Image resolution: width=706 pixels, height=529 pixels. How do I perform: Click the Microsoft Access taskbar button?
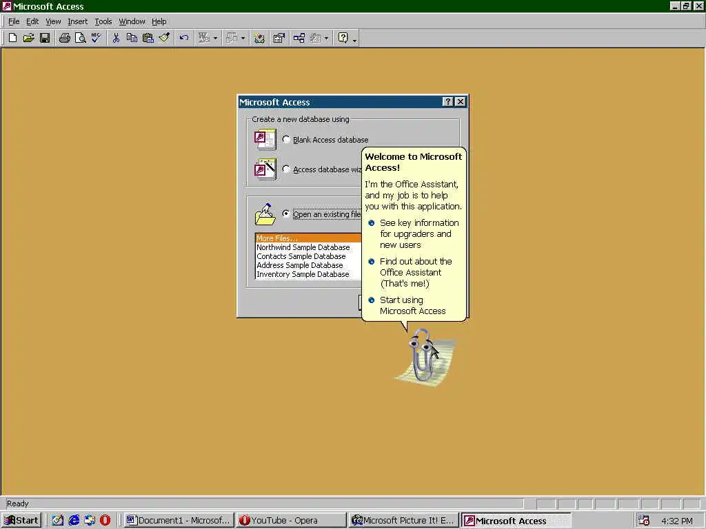pyautogui.click(x=516, y=521)
